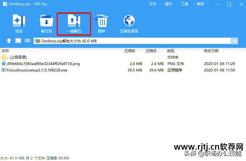Click the PNG 文件 type cell
Viewport: 246px width, 161px height.
[176, 64]
